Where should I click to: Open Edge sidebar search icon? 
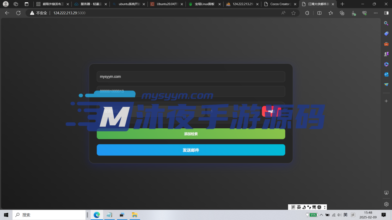pyautogui.click(x=386, y=23)
